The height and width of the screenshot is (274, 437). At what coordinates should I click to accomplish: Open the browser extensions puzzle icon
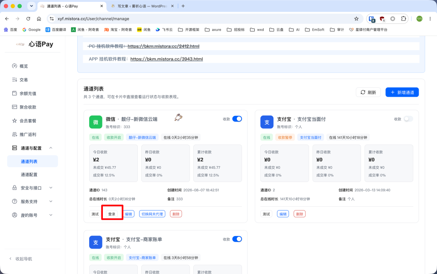click(x=403, y=19)
